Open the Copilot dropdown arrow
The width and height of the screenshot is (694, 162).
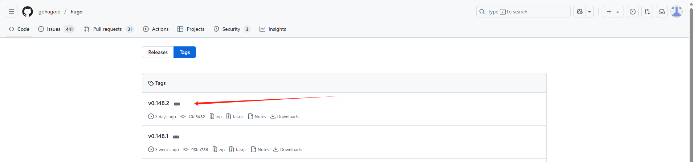click(589, 12)
